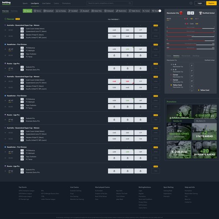Screen dimensions: 219x219
Task: Select the red 3.83 odds button
Action: pyautogui.click(x=127, y=81)
